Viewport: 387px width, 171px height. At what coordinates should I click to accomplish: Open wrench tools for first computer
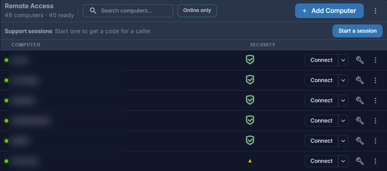[x=360, y=60]
